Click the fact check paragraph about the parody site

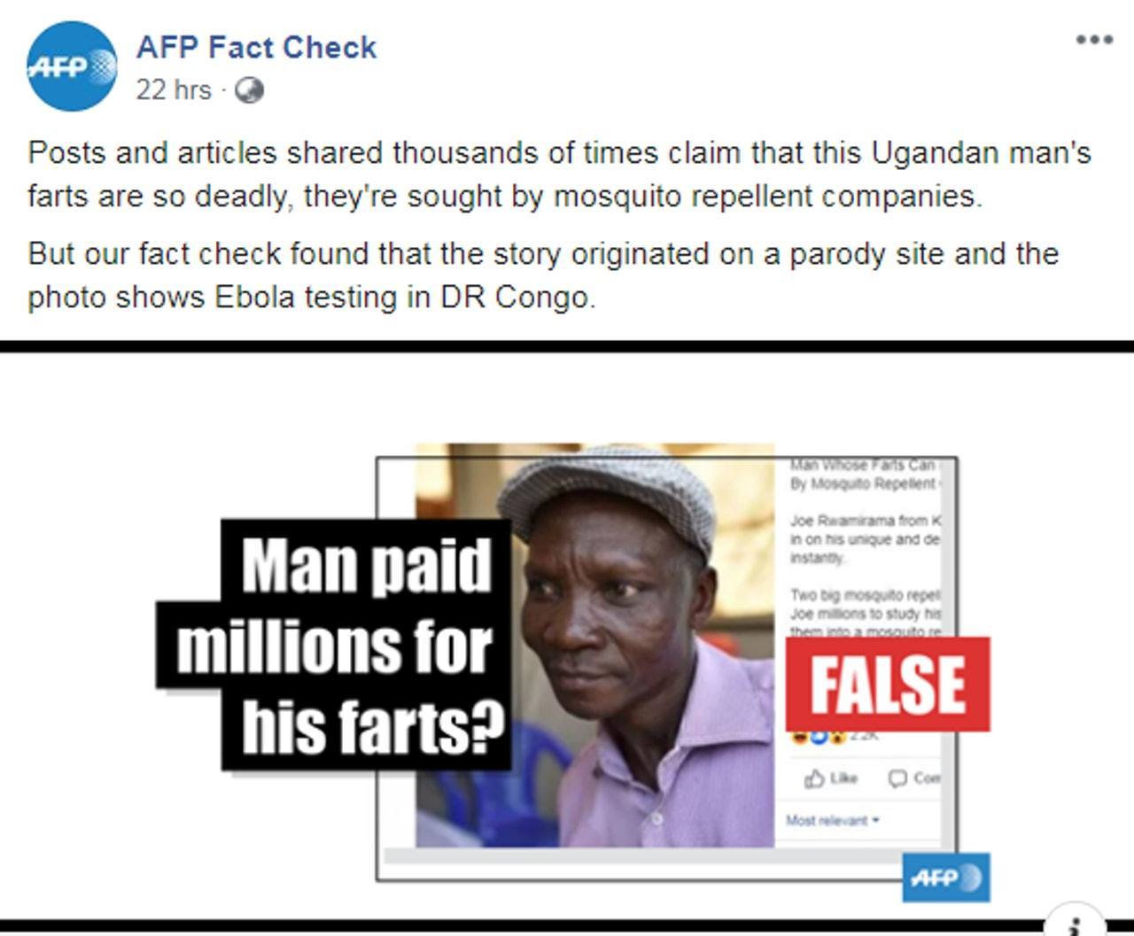click(543, 275)
